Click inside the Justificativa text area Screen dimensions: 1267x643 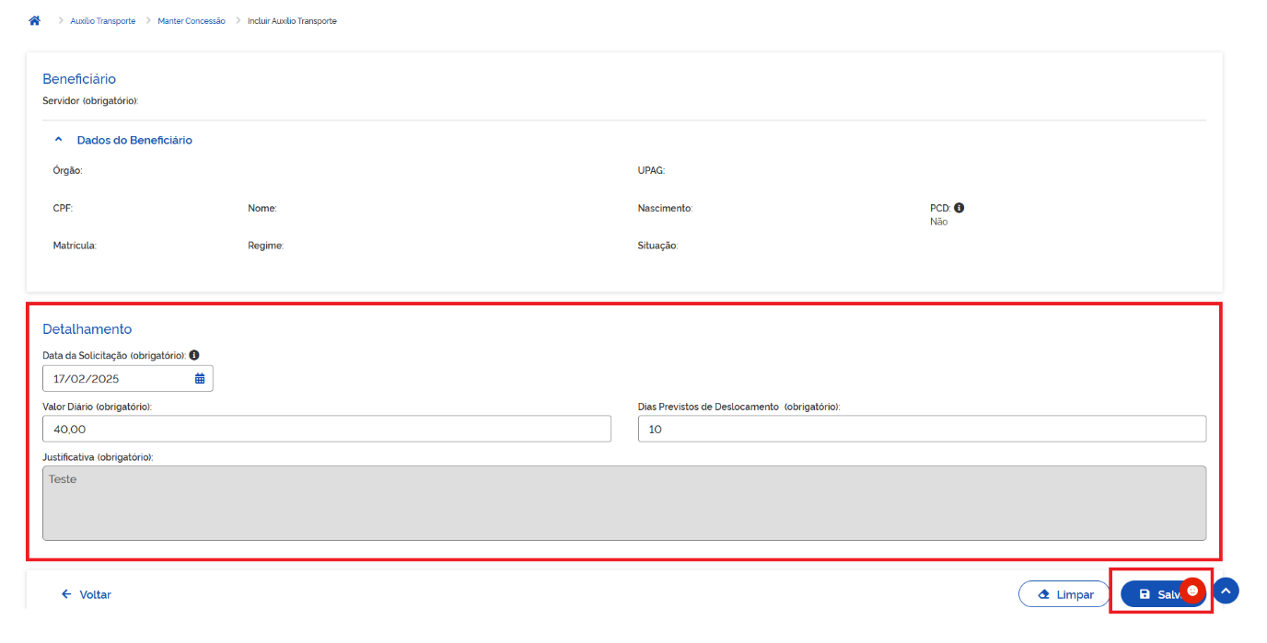coord(623,502)
